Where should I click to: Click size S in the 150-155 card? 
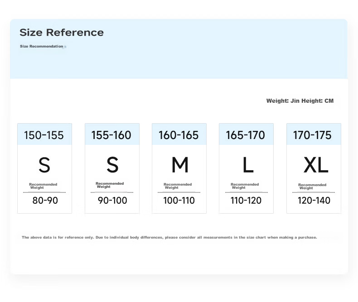point(44,165)
